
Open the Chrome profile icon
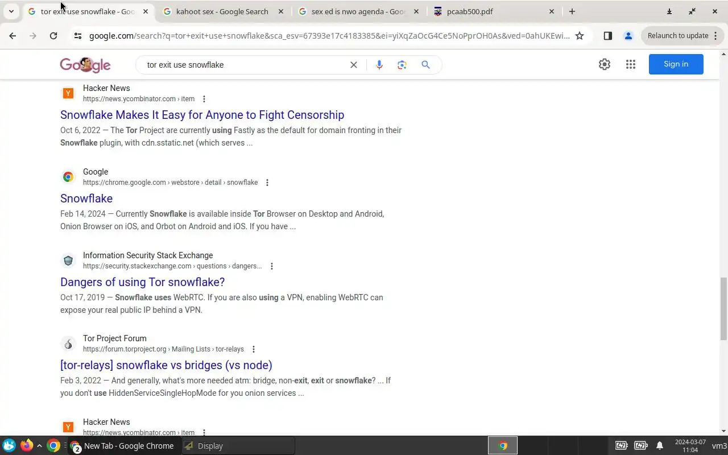[x=628, y=35]
